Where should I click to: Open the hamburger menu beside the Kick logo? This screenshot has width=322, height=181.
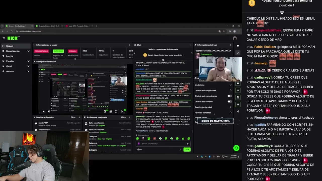coord(4,38)
